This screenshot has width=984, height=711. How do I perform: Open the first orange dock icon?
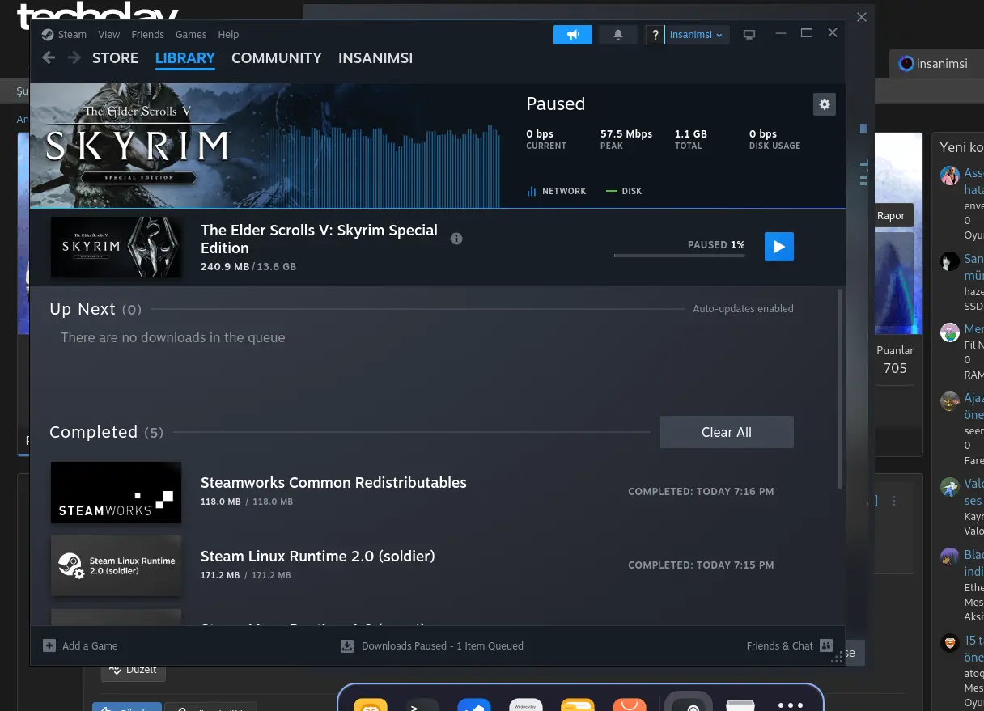(x=371, y=705)
